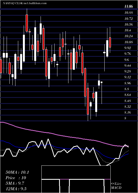
Task: Click the NASDAQ CLSK ns1.bullkhan.com title text
Action: pyautogui.click(x=25, y=3)
